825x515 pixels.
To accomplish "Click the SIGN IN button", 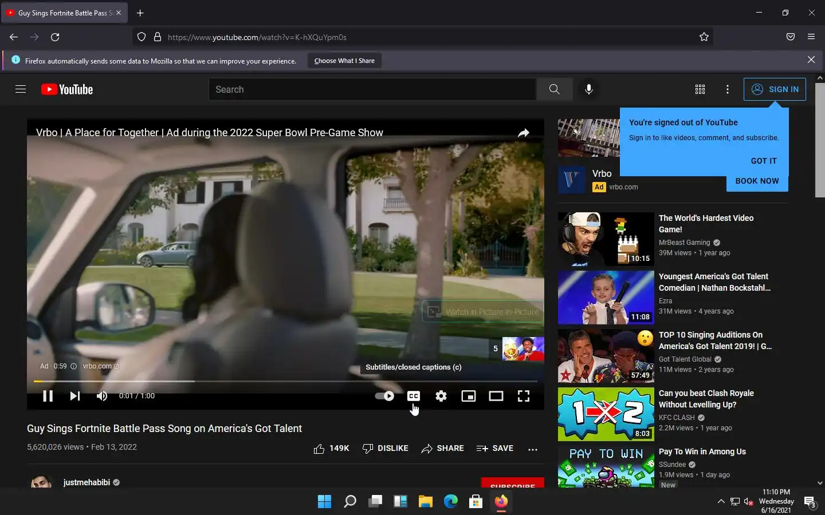I will [x=775, y=89].
